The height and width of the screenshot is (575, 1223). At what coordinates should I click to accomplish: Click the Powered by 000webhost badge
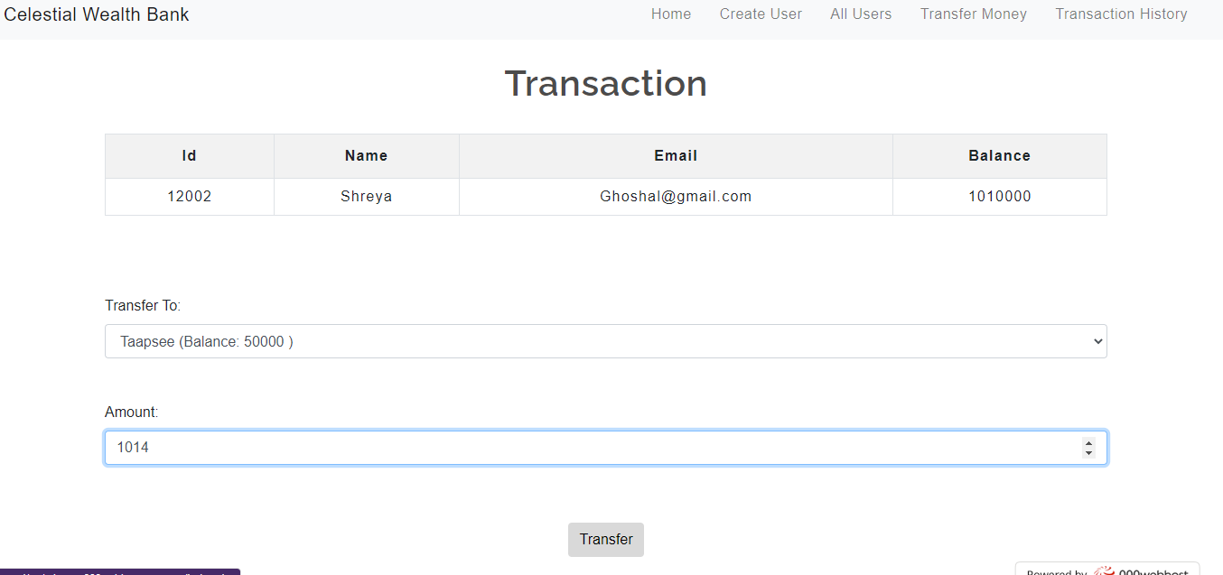1106,570
